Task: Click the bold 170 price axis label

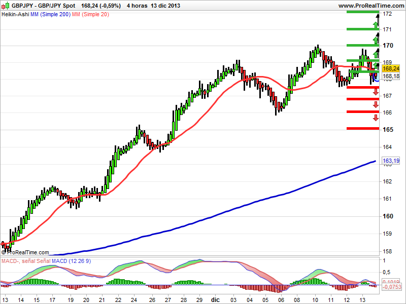Action: click(388, 46)
